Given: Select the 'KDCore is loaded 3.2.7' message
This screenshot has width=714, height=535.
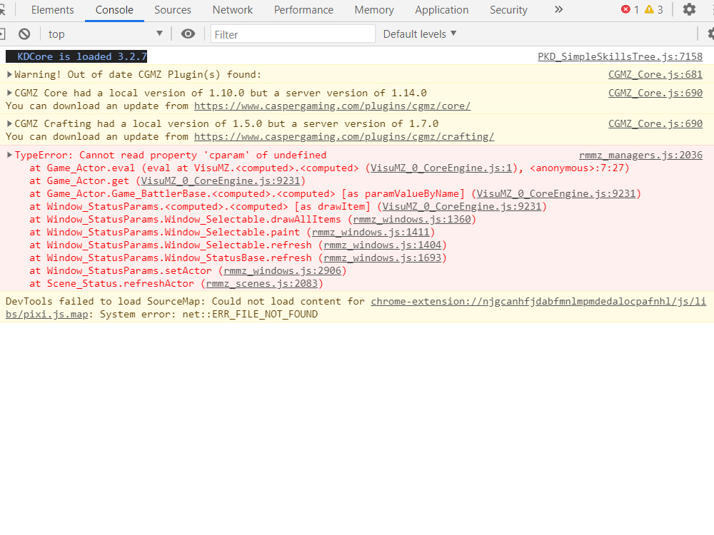Looking at the screenshot, I should coord(76,56).
